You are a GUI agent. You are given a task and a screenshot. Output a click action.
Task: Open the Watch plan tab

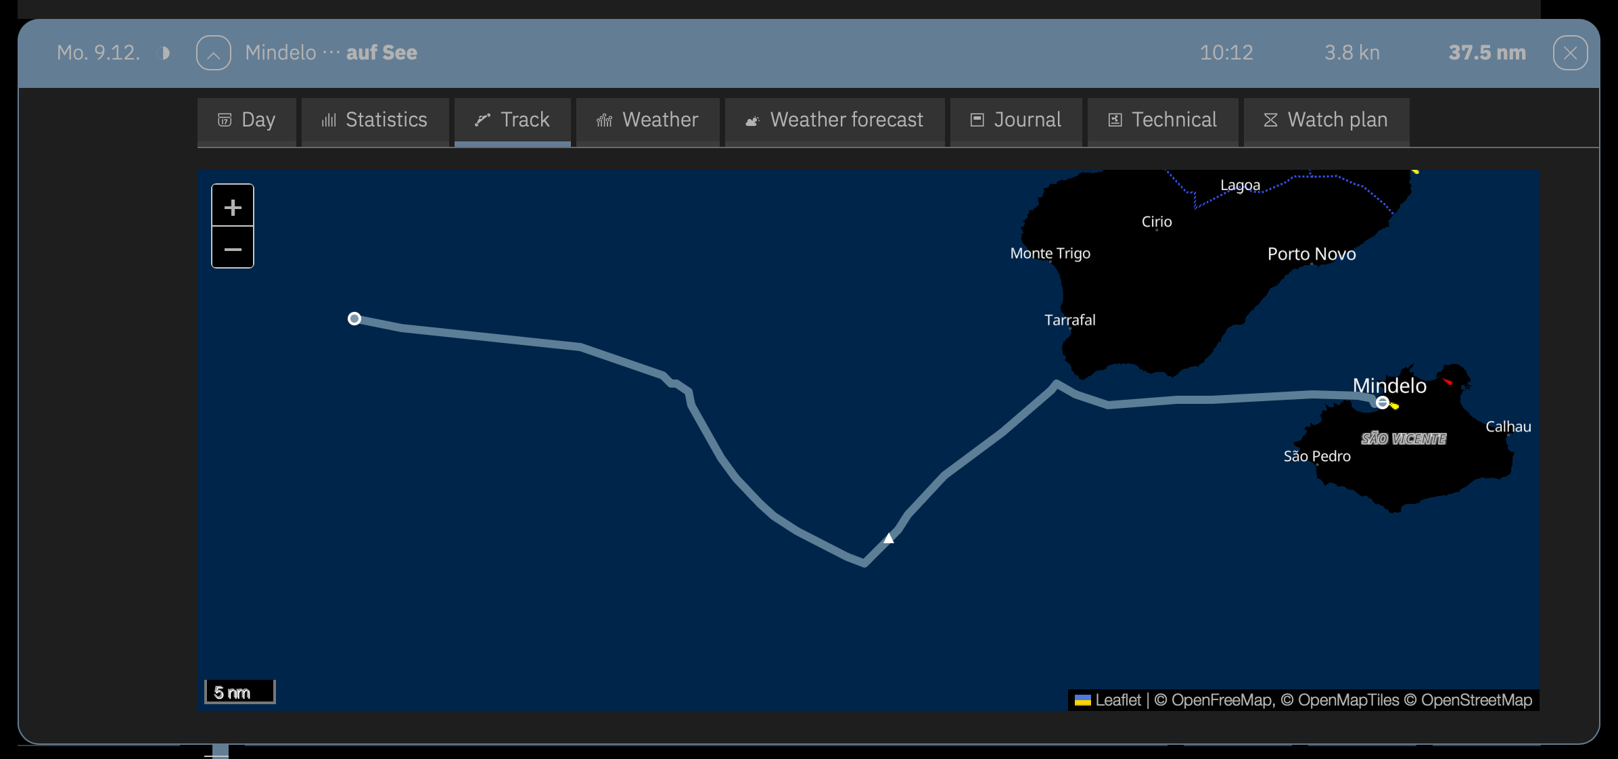pyautogui.click(x=1326, y=120)
